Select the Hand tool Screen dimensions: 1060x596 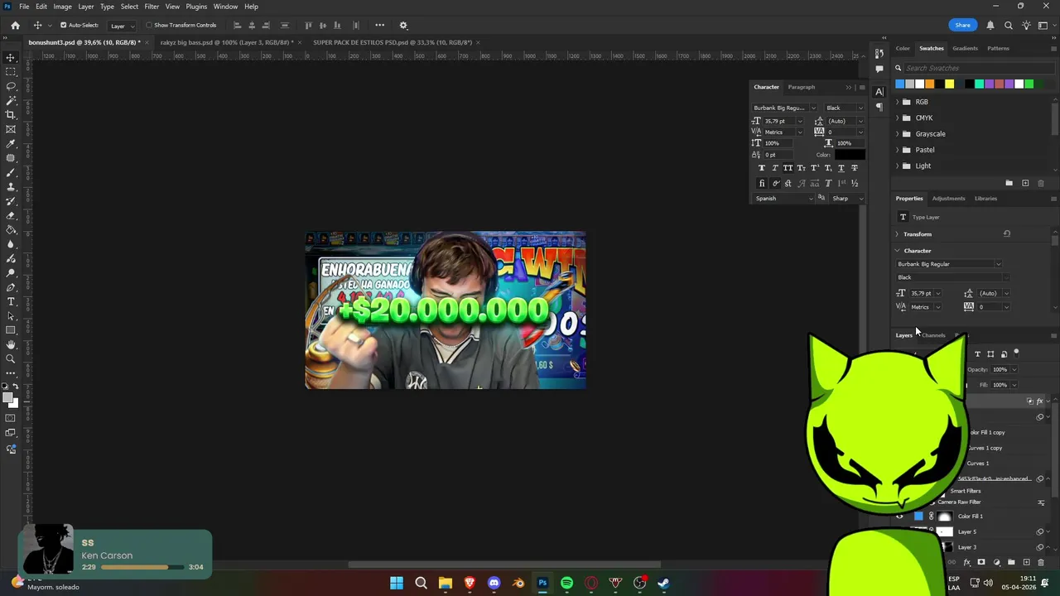coord(11,344)
